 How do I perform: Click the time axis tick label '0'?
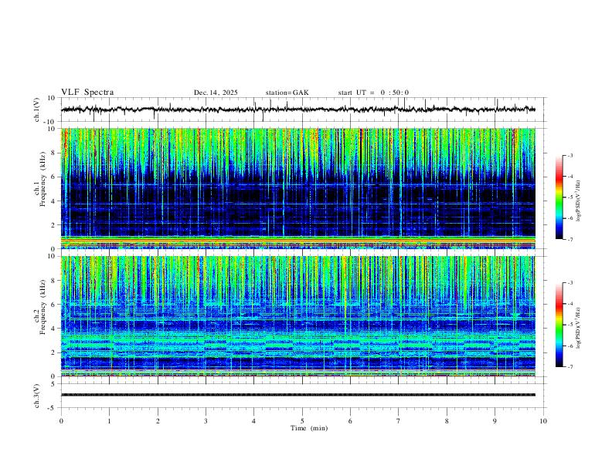pyautogui.click(x=61, y=421)
